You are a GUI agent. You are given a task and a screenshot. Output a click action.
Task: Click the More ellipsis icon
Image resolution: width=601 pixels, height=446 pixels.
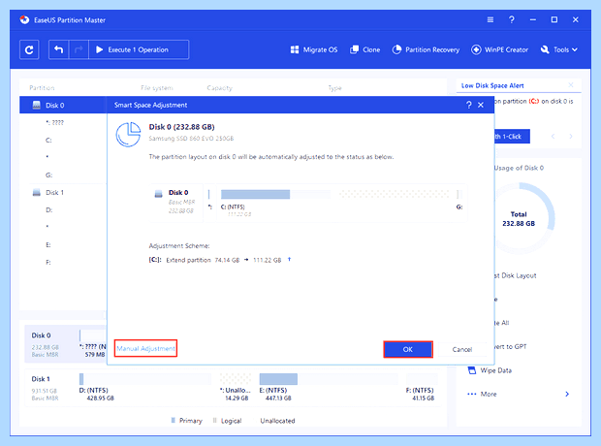click(472, 394)
